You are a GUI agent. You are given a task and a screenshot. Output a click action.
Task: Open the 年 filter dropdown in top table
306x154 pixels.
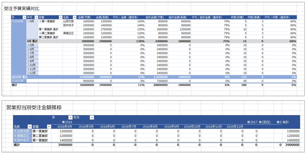point(24,17)
